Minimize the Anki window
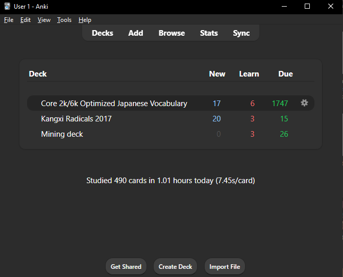Image resolution: width=343 pixels, height=277 pixels. [x=284, y=6]
